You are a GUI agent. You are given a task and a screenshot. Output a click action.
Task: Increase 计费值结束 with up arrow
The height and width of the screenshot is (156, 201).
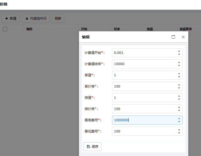coord(179,62)
